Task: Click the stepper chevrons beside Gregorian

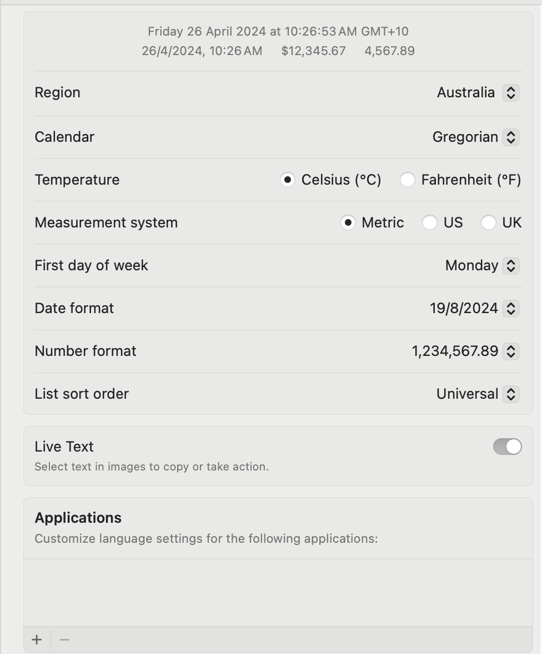Action: click(x=510, y=137)
